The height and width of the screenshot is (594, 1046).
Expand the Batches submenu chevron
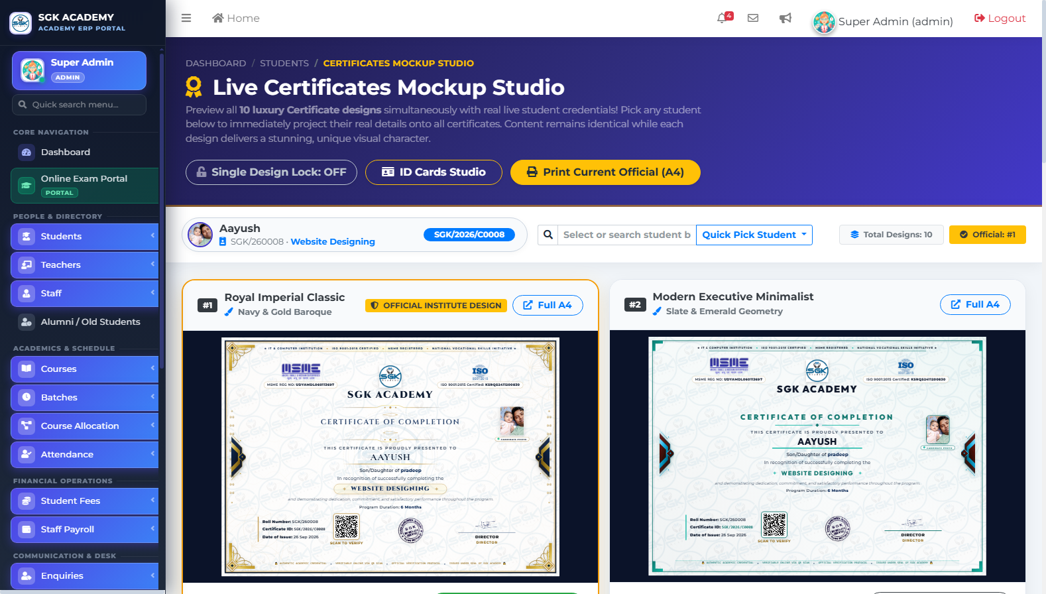[152, 396]
